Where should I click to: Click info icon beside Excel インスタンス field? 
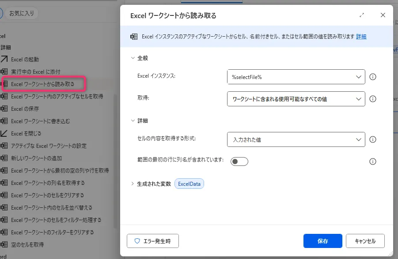pyautogui.click(x=372, y=77)
